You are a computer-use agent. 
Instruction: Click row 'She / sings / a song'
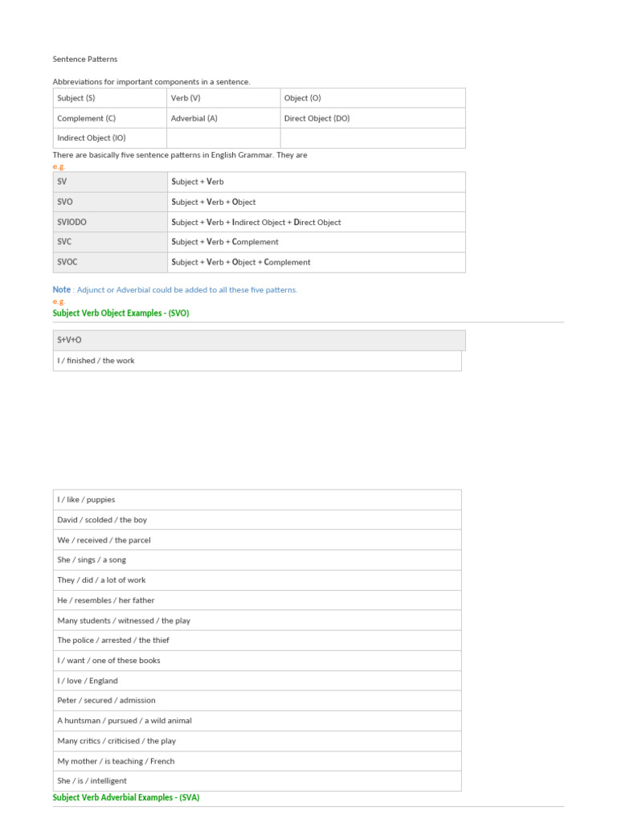click(257, 560)
